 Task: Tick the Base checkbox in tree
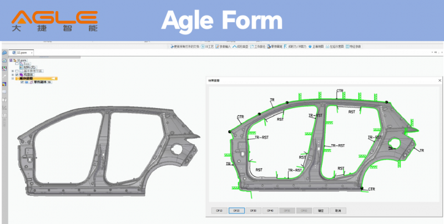pos(17,64)
